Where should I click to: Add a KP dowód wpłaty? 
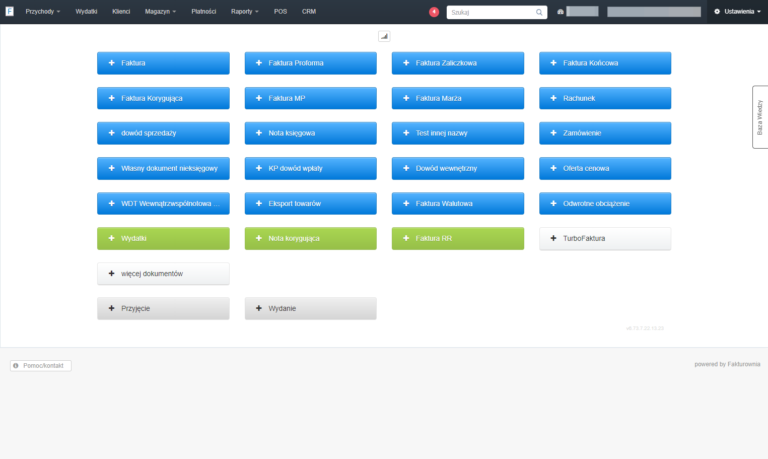pyautogui.click(x=311, y=168)
